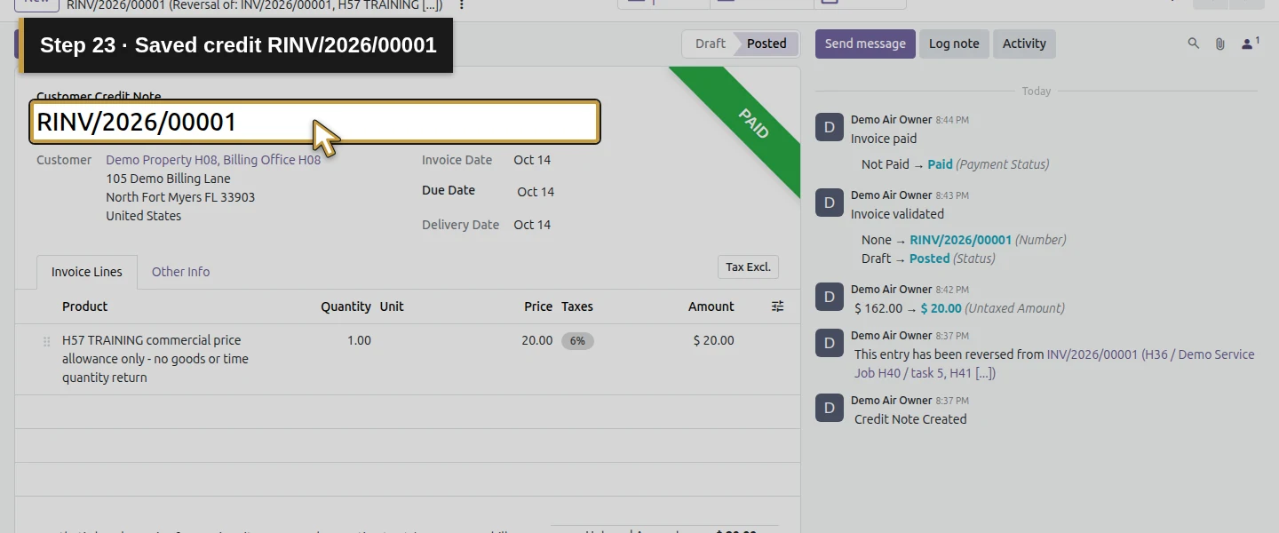This screenshot has height=533, width=1279.
Task: Click the quantity cell 1.00
Action: pyautogui.click(x=359, y=340)
